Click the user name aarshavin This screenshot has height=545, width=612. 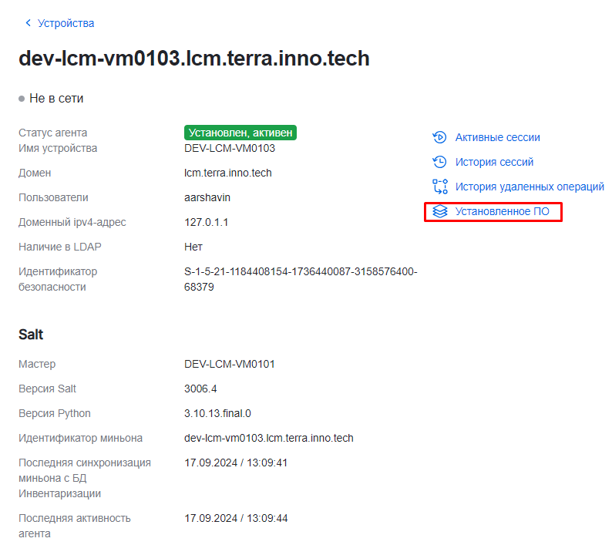207,197
